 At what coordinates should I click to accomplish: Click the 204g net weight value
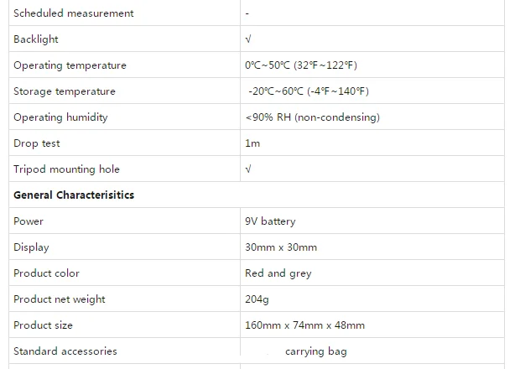[257, 299]
